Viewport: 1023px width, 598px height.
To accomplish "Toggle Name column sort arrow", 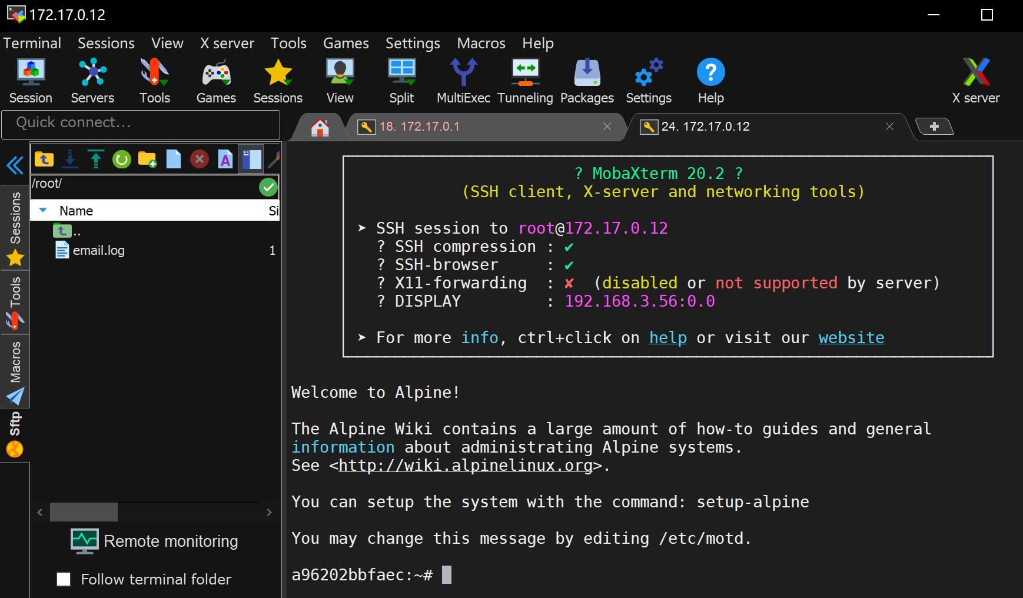I will click(43, 210).
